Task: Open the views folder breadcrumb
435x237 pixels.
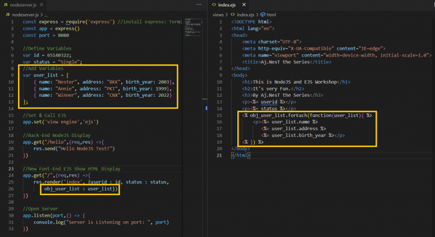Action: tap(218, 14)
